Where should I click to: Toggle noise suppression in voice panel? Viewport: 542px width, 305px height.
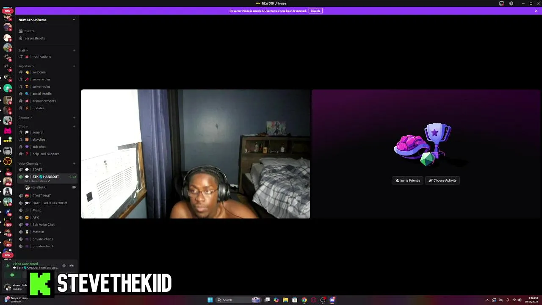[64, 266]
